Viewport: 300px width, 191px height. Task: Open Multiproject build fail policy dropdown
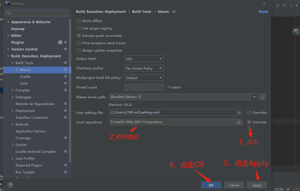pos(144,78)
